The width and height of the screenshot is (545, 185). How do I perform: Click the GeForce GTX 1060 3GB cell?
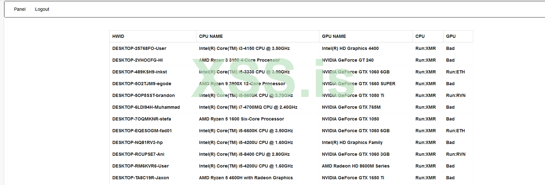coord(356,154)
